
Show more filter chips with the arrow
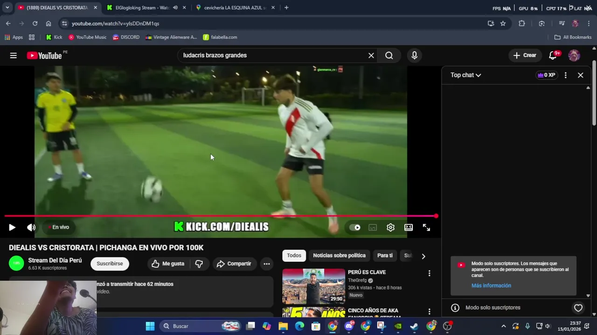pos(423,256)
